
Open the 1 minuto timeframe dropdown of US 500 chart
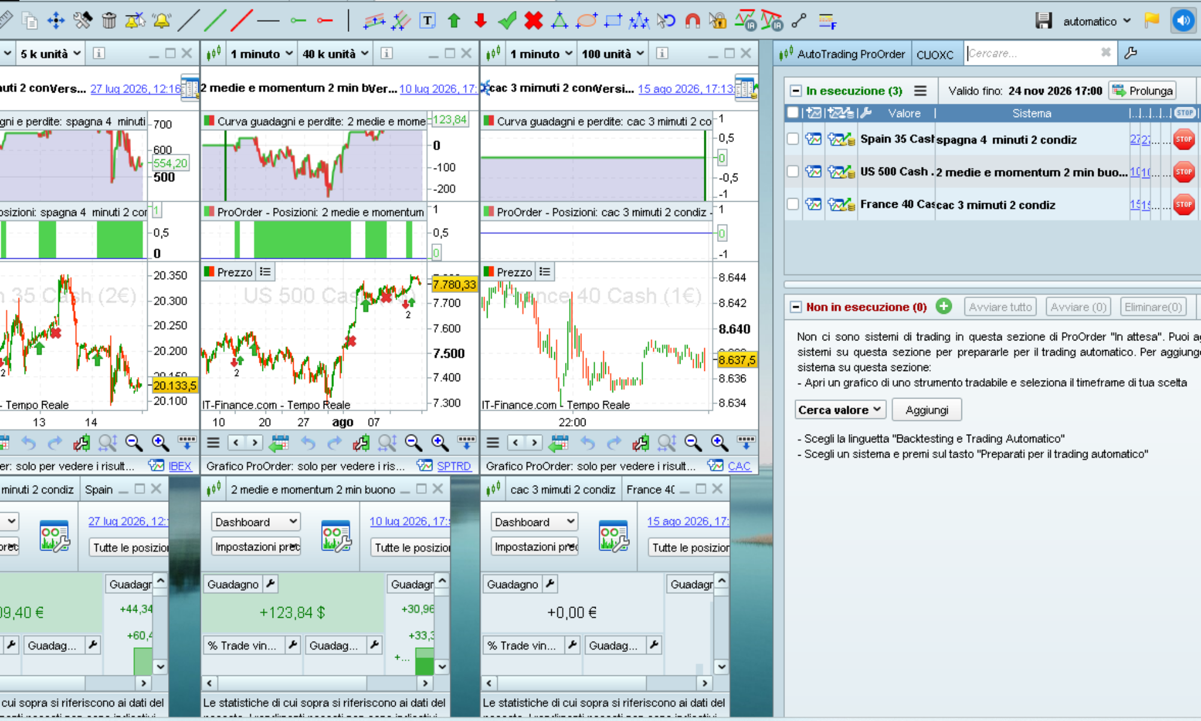[x=261, y=54]
